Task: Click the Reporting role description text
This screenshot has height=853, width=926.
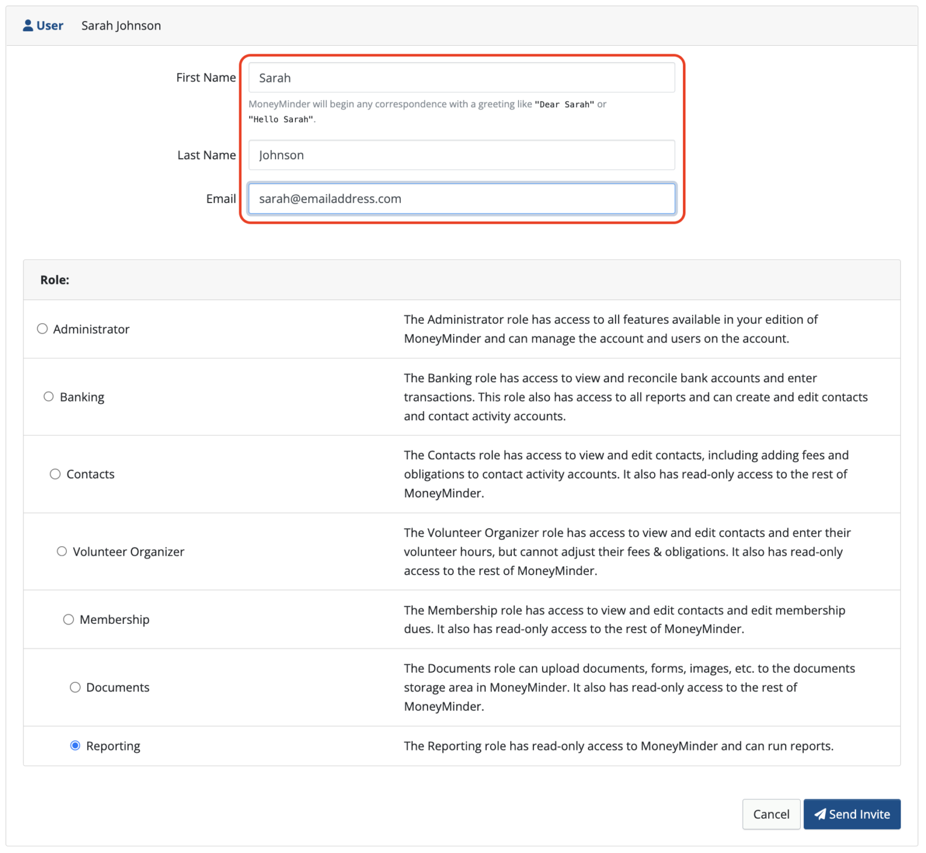Action: 618,746
